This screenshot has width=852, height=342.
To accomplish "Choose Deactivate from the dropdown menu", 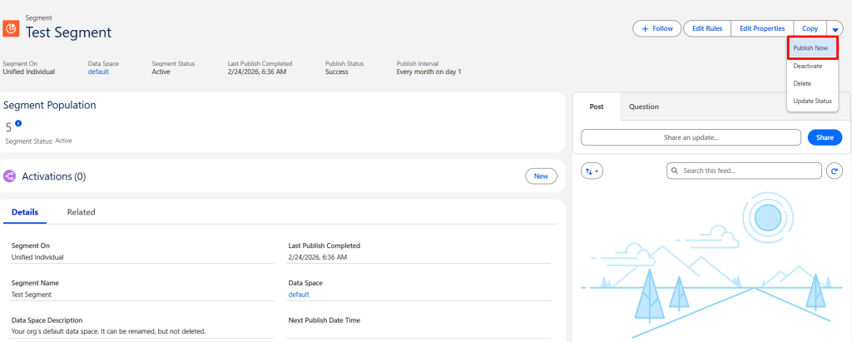I will tap(807, 66).
